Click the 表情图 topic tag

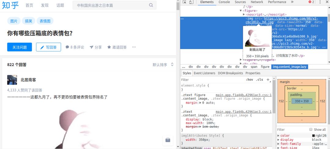point(45,21)
